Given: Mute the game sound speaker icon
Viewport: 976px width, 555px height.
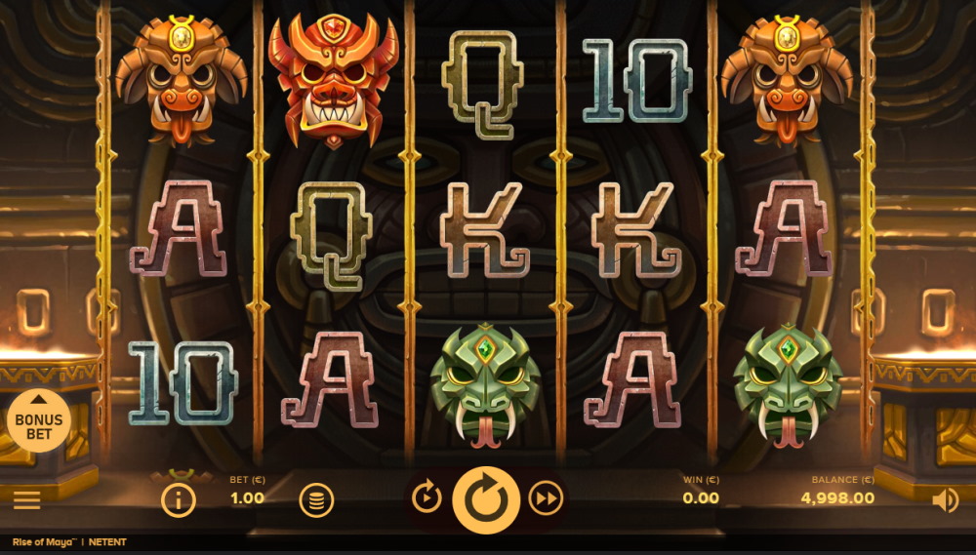Looking at the screenshot, I should [x=946, y=500].
